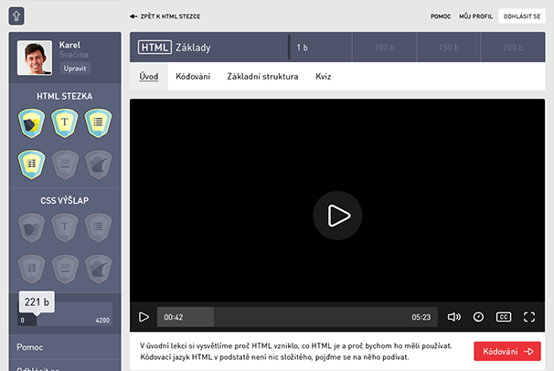Image resolution: width=554 pixels, height=371 pixels.
Task: Mute the video with the speaker icon
Action: [x=454, y=317]
